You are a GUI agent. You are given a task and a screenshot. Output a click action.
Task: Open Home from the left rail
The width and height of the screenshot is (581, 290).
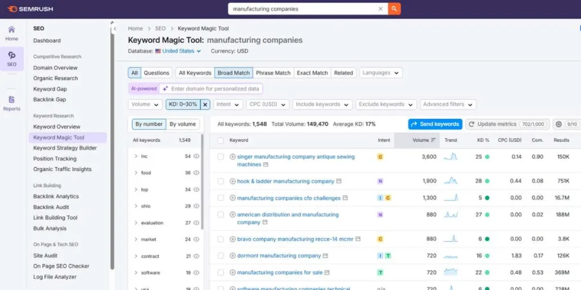(11, 33)
